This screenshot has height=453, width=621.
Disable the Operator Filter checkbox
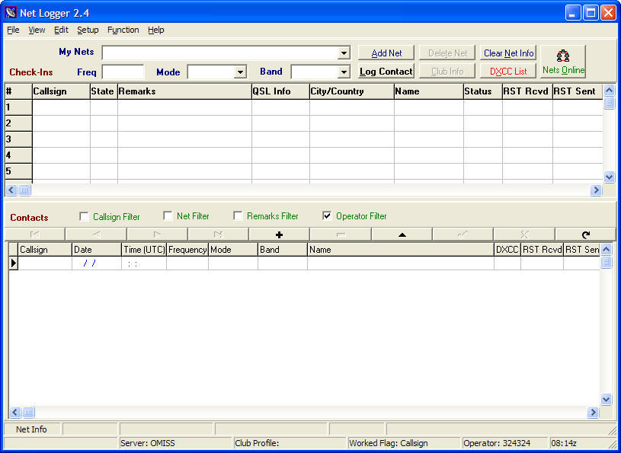[x=327, y=216]
